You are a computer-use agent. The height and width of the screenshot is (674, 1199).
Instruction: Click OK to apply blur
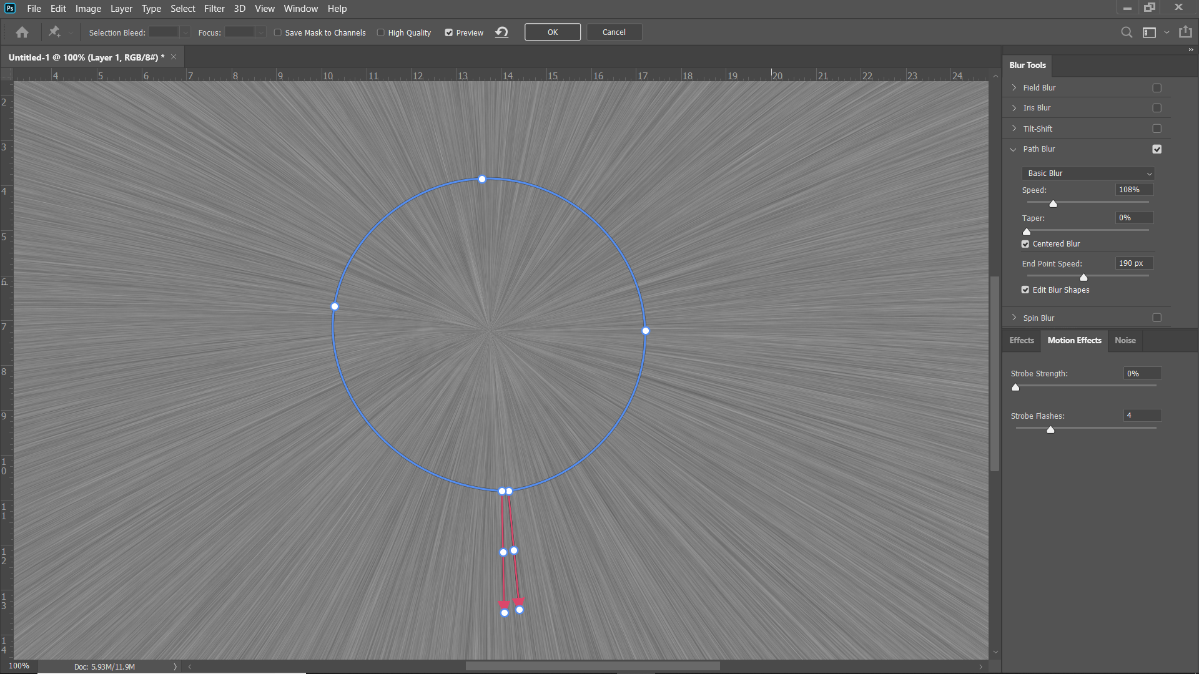click(553, 32)
